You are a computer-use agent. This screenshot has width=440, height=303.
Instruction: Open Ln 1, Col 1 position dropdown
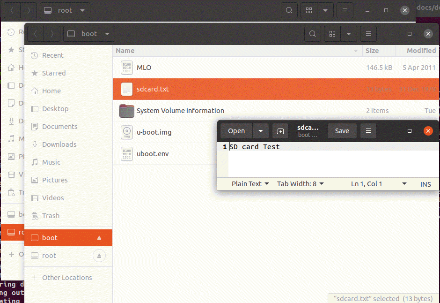(379, 184)
